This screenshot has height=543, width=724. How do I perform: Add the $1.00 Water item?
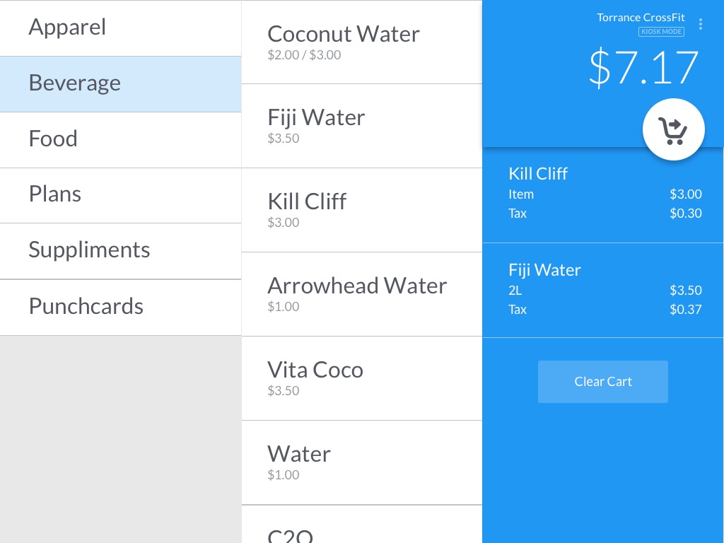point(361,462)
